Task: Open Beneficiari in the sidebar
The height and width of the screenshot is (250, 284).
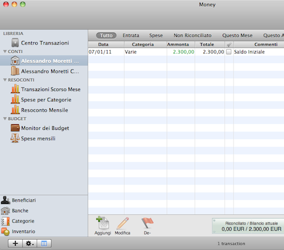Action: [x=18, y=200]
